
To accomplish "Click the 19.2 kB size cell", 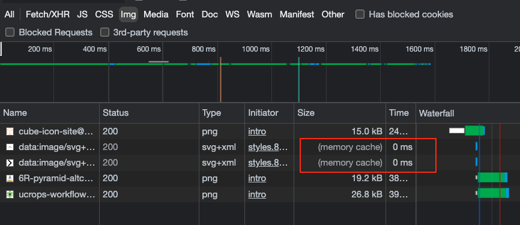I will coord(367,178).
